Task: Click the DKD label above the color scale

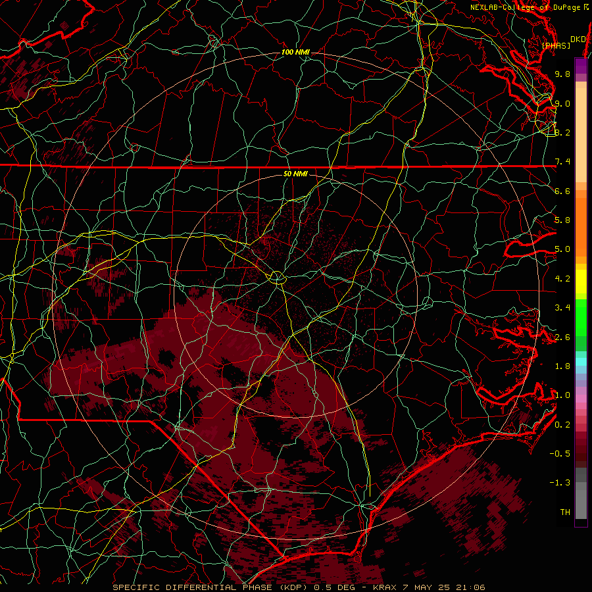Action: tap(578, 39)
